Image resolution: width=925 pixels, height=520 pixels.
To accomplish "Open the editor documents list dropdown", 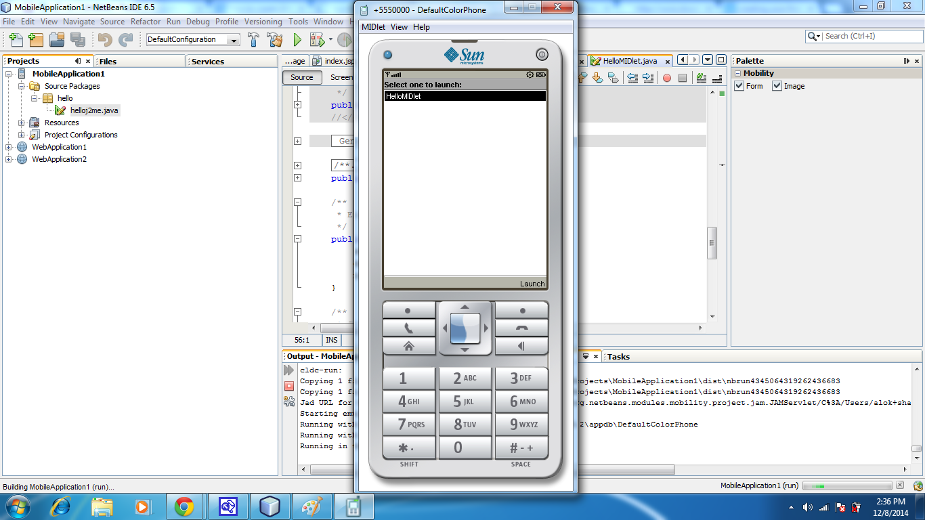I will point(708,60).
